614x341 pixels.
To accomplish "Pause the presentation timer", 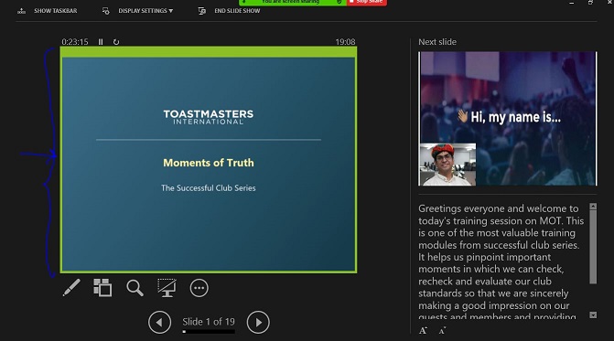I will click(x=101, y=42).
